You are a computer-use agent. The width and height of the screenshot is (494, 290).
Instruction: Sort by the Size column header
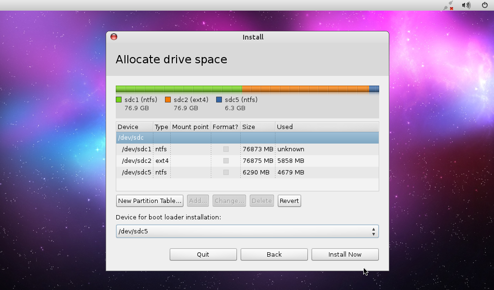[258, 127]
